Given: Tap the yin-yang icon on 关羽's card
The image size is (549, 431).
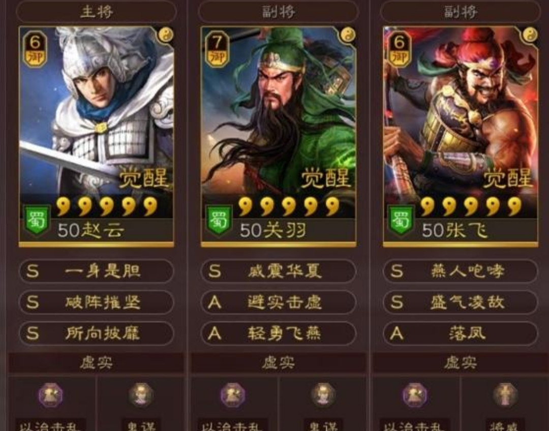Looking at the screenshot, I should point(348,35).
